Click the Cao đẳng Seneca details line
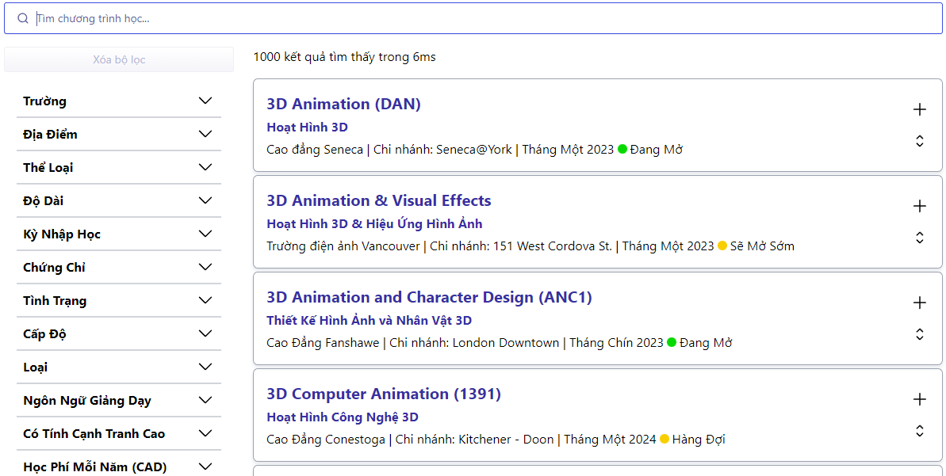The image size is (946, 476). pyautogui.click(x=474, y=150)
